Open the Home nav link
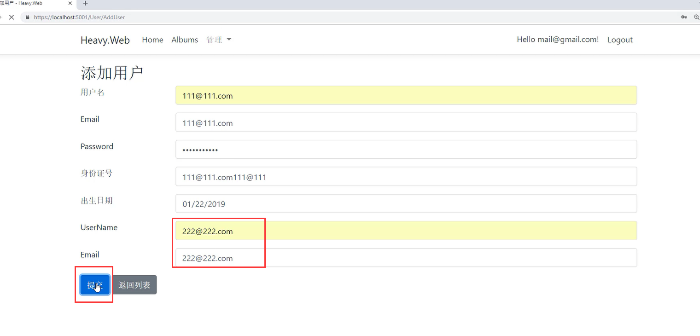This screenshot has width=700, height=336. [152, 40]
